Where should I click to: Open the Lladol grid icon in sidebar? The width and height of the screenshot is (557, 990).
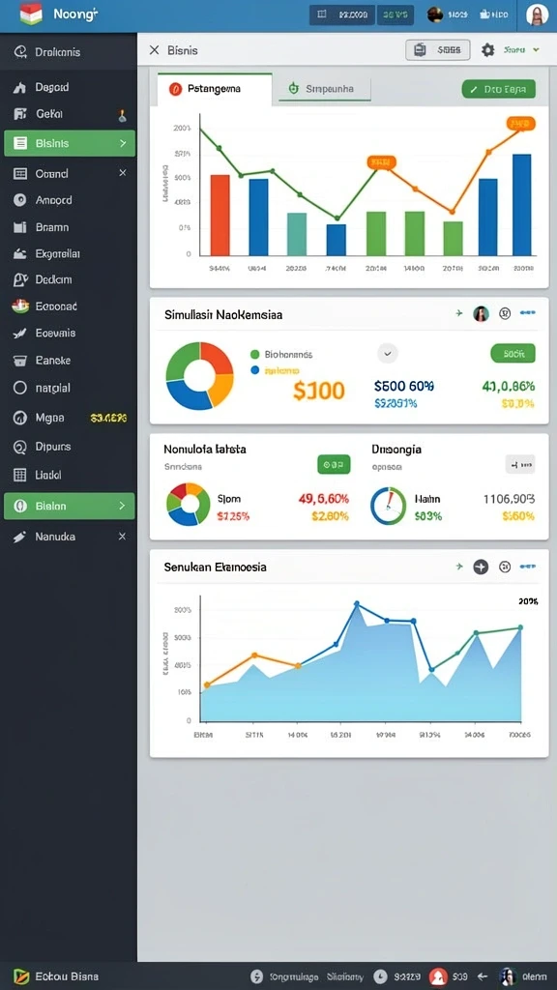(x=19, y=475)
